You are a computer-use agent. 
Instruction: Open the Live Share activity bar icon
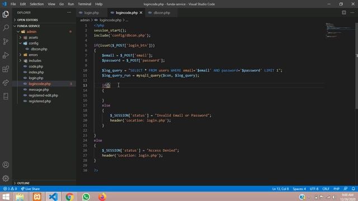pyautogui.click(x=6, y=83)
